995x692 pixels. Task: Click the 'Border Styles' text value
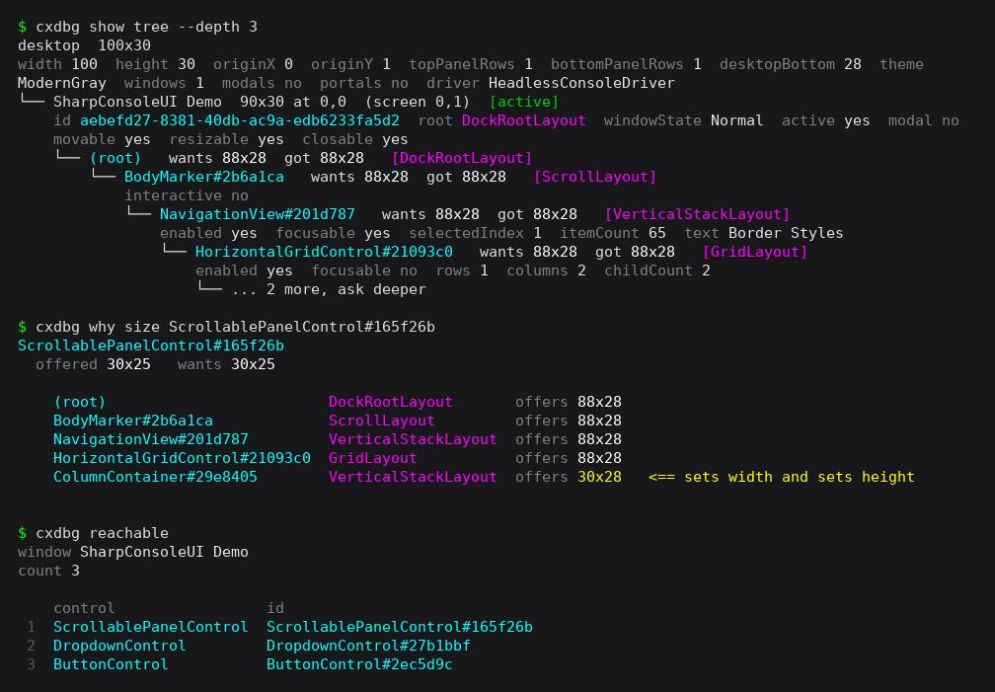pos(786,233)
